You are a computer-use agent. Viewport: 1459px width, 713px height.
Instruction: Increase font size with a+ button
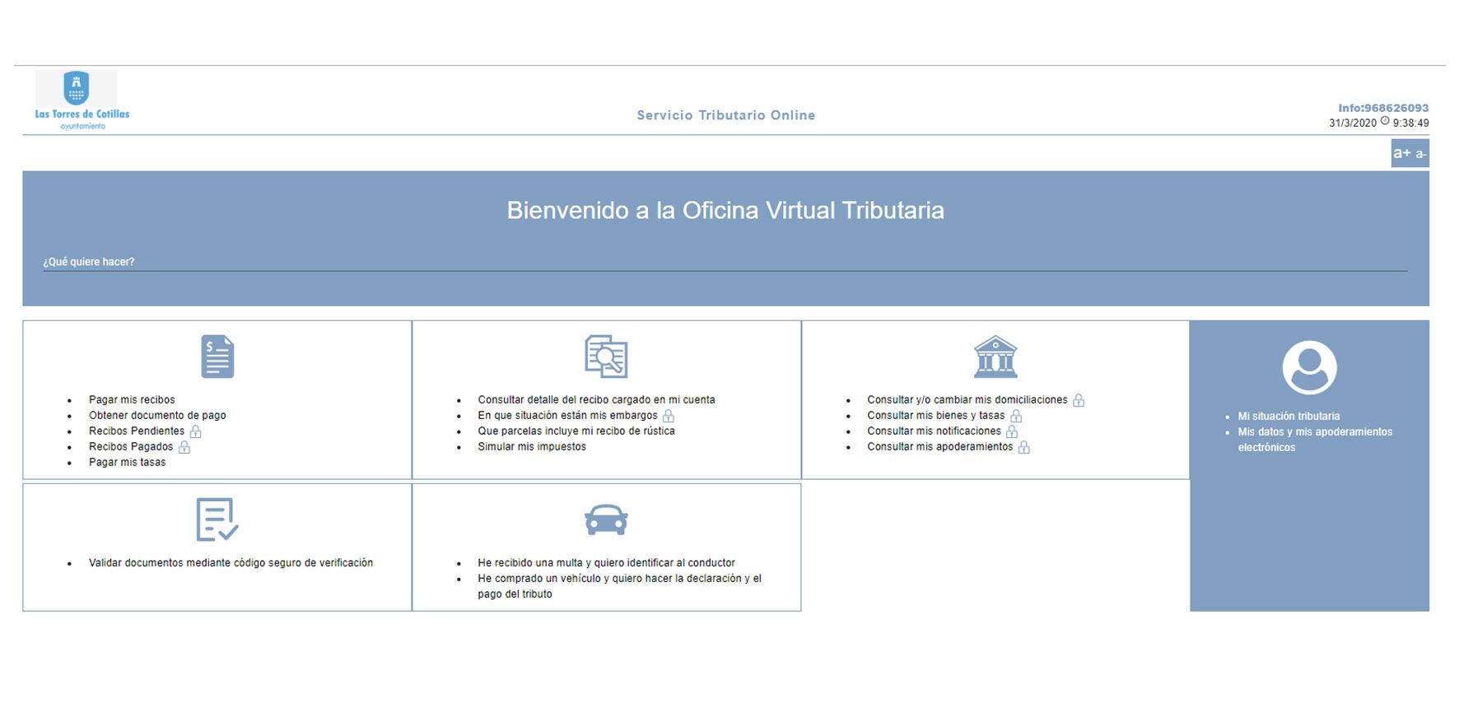1401,153
